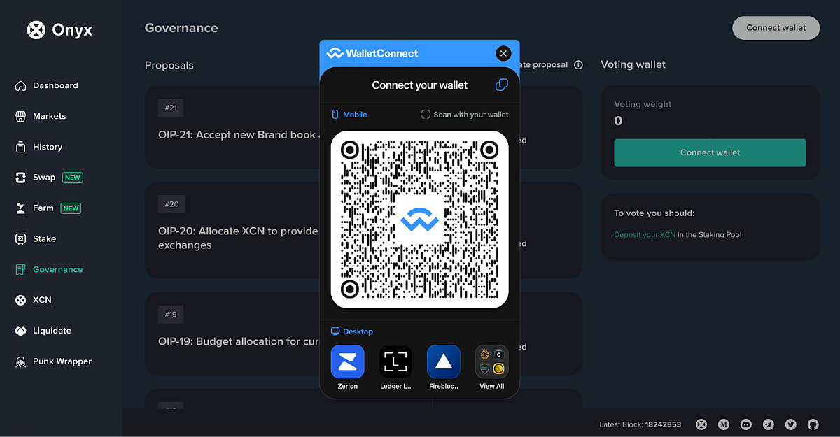The width and height of the screenshot is (840, 437).
Task: Choose the Ledger Live wallet
Action: (x=395, y=361)
